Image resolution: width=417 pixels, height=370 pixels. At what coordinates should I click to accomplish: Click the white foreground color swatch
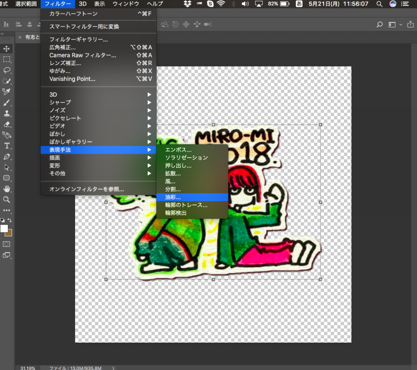pos(4,228)
